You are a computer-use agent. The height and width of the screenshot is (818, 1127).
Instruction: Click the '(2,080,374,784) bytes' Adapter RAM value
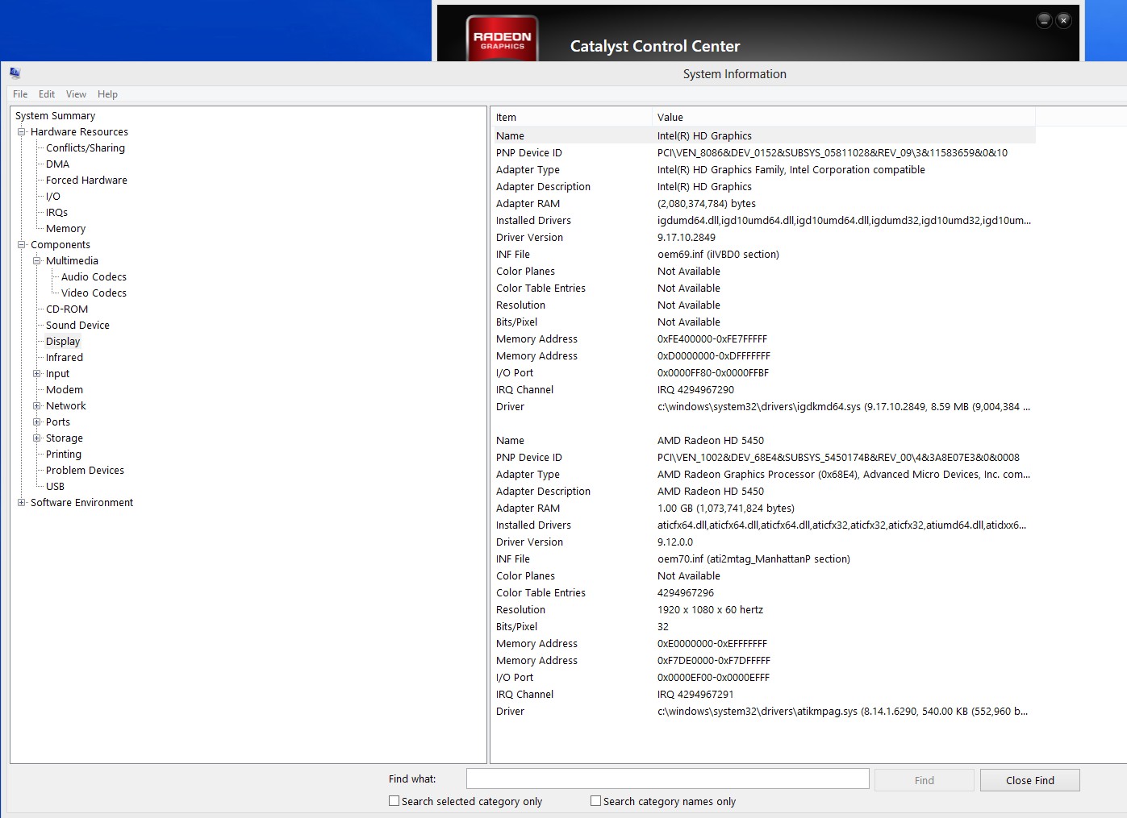707,203
